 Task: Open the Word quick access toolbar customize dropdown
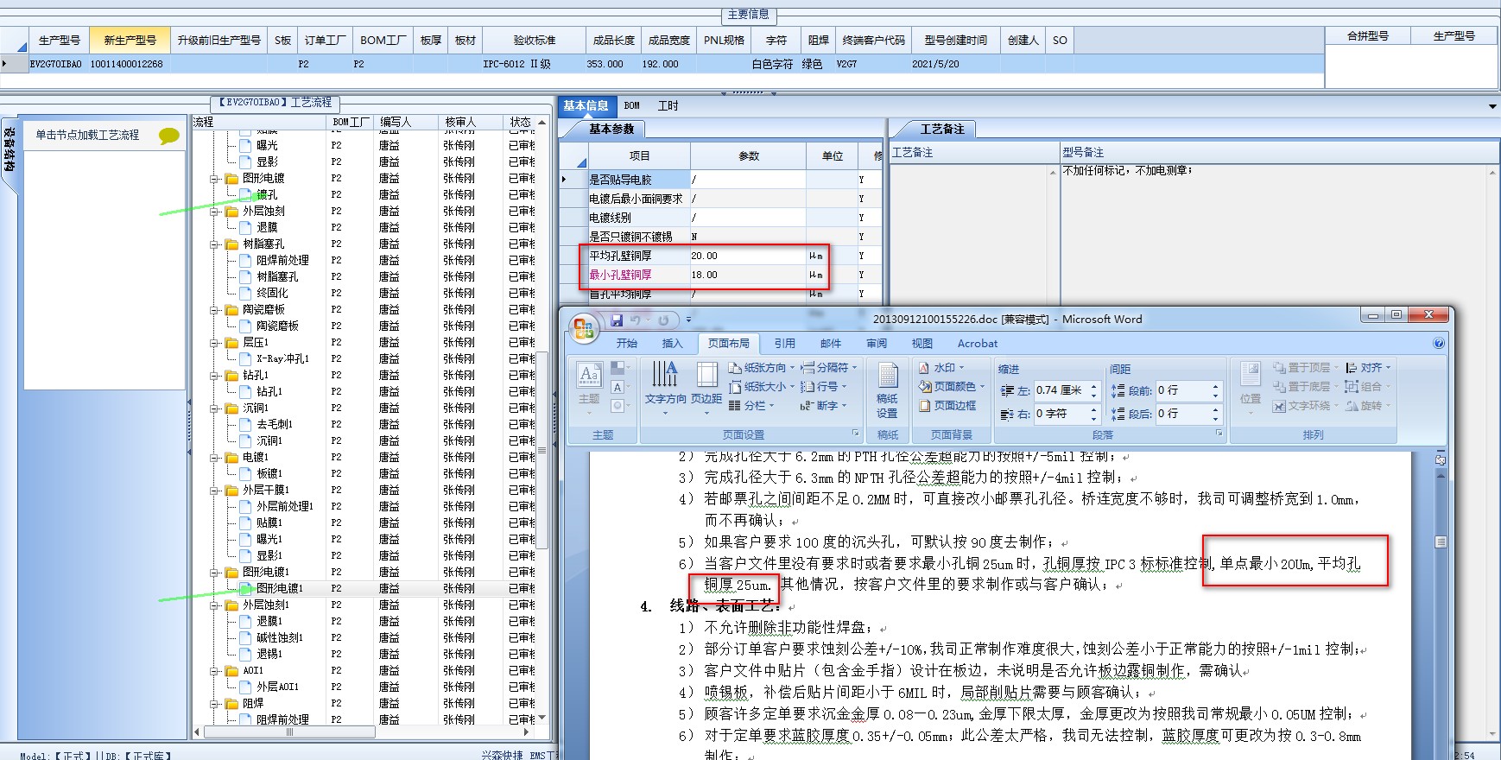[x=688, y=320]
